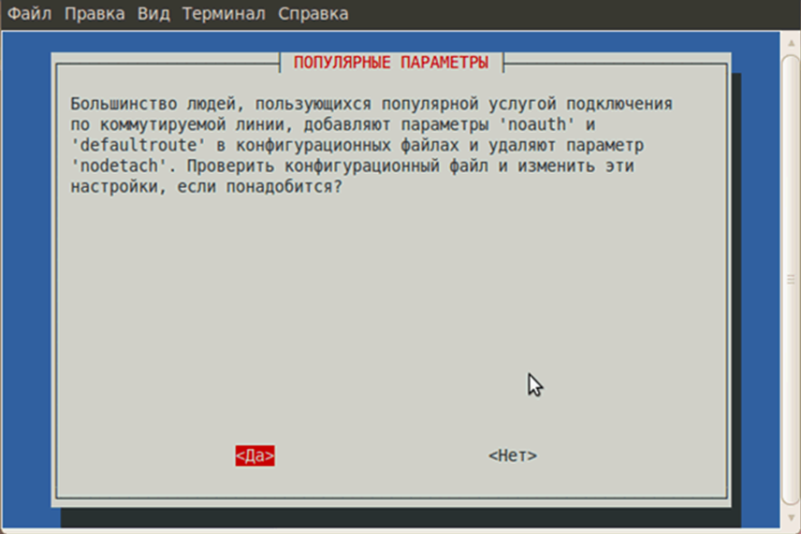
Task: Open the Терминал menu
Action: coord(224,14)
